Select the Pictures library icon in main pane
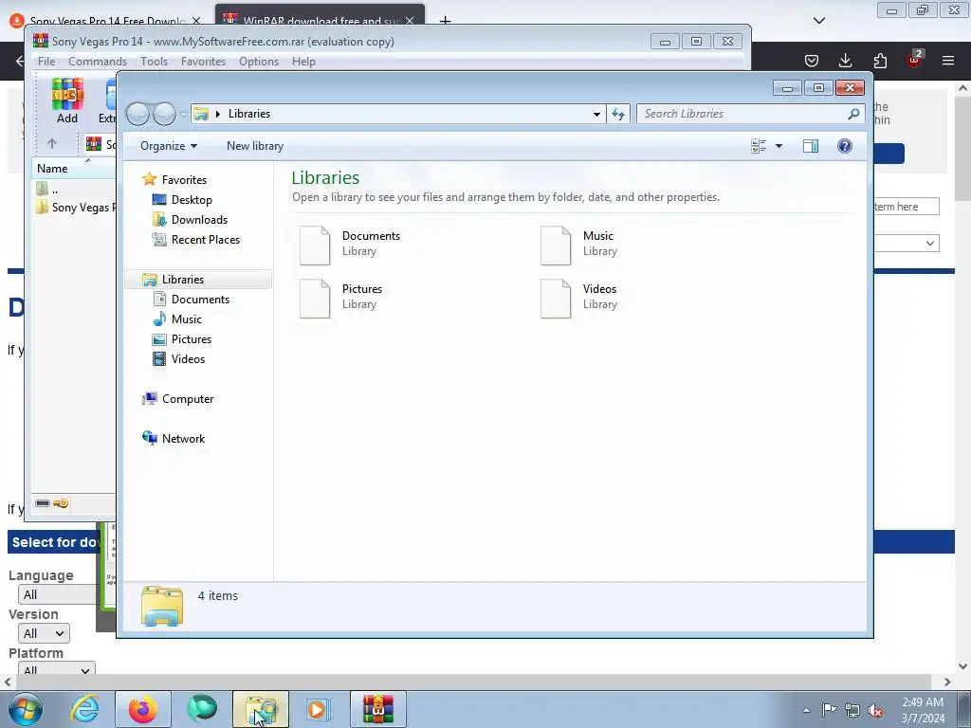 click(x=315, y=299)
